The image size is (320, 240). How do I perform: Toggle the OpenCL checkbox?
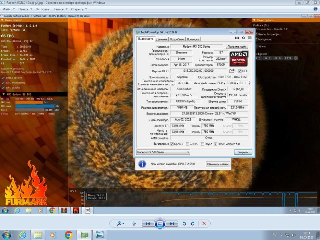tap(172, 144)
